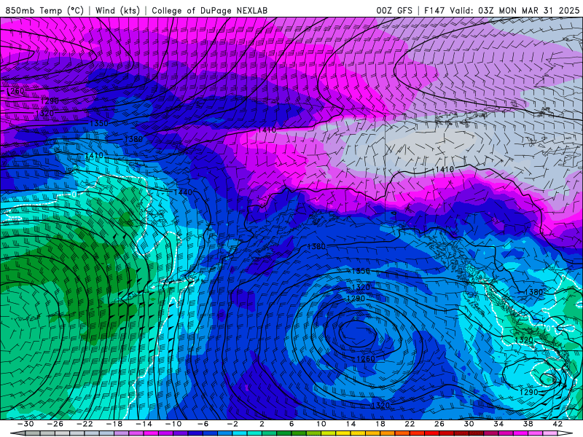
Task: Pick the -2 label on the color bar
Action: (x=232, y=424)
